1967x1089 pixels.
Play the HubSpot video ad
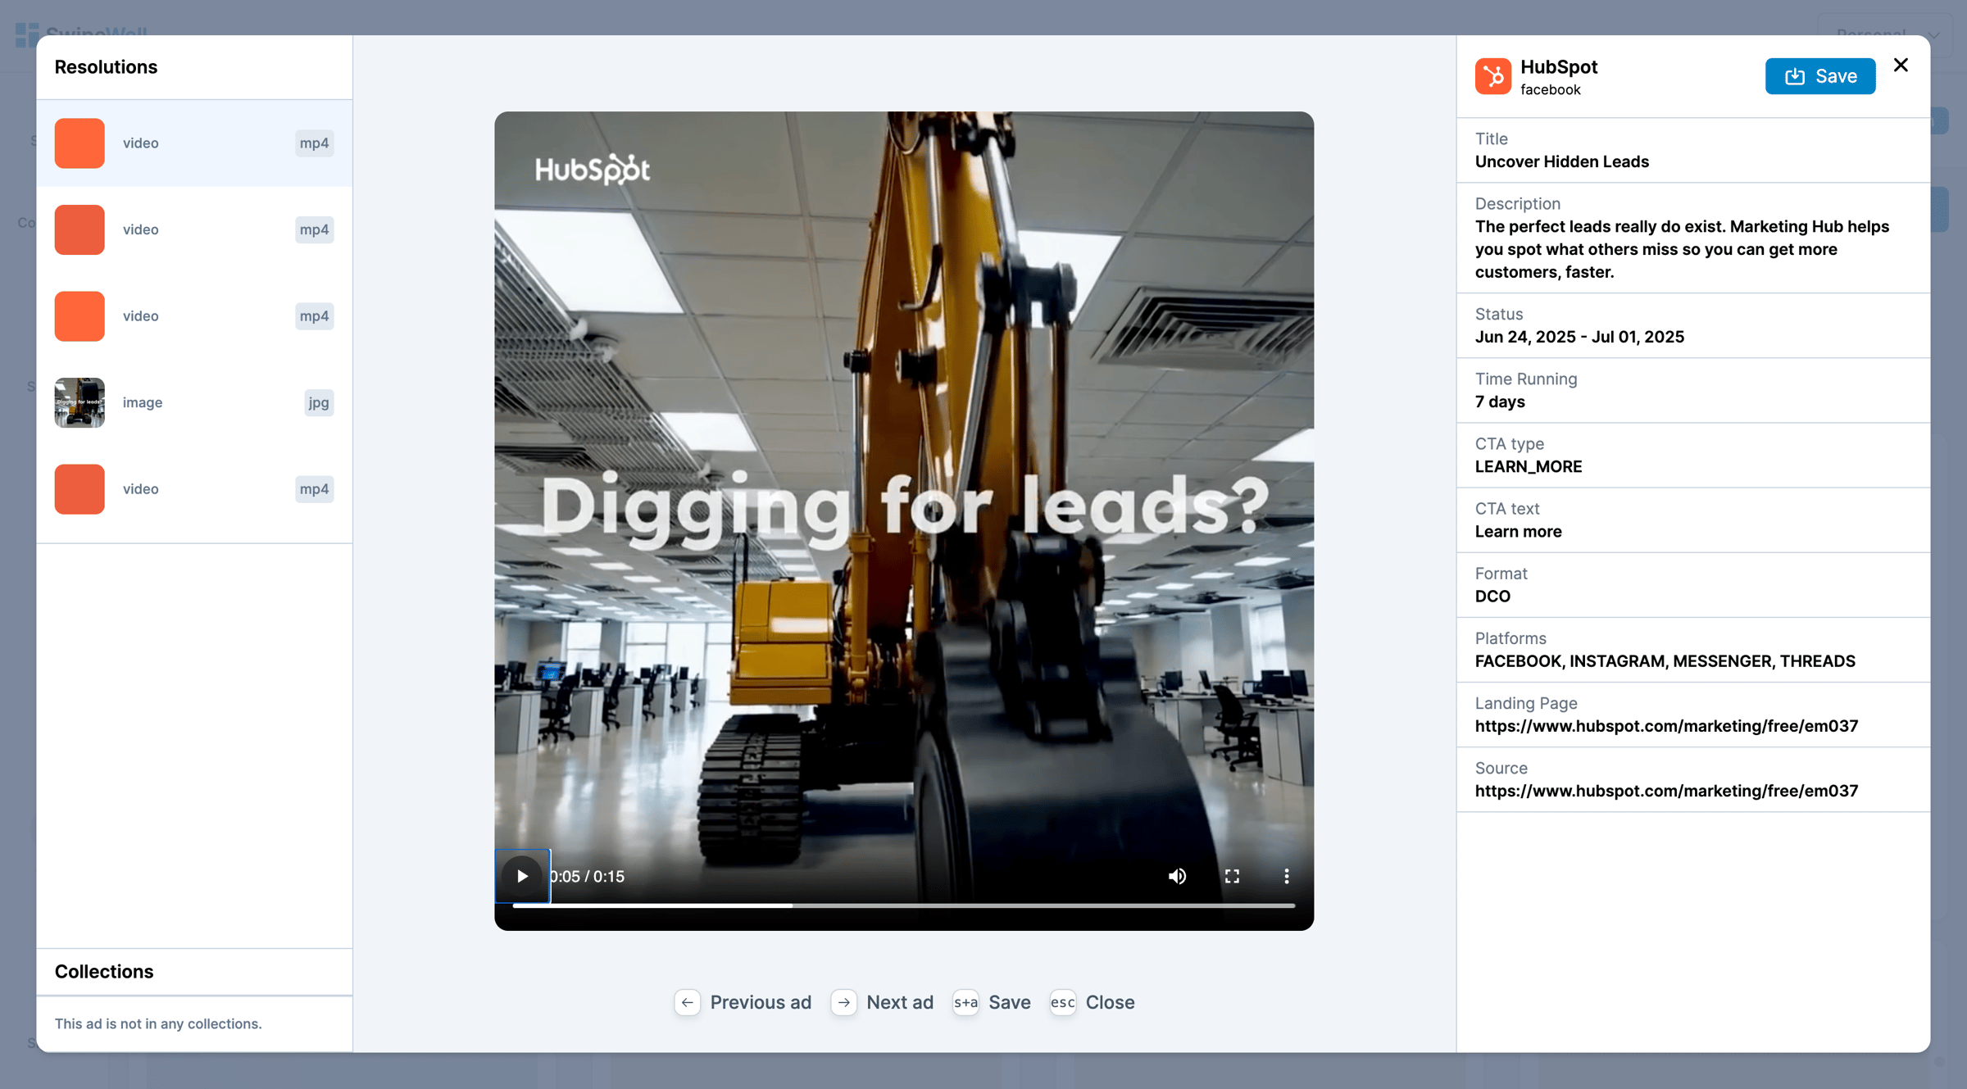pyautogui.click(x=522, y=876)
